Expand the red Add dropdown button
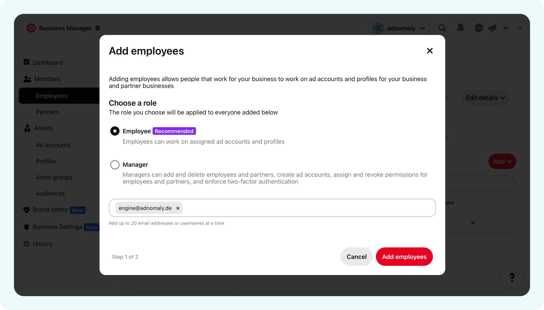This screenshot has width=544, height=310. click(x=502, y=162)
